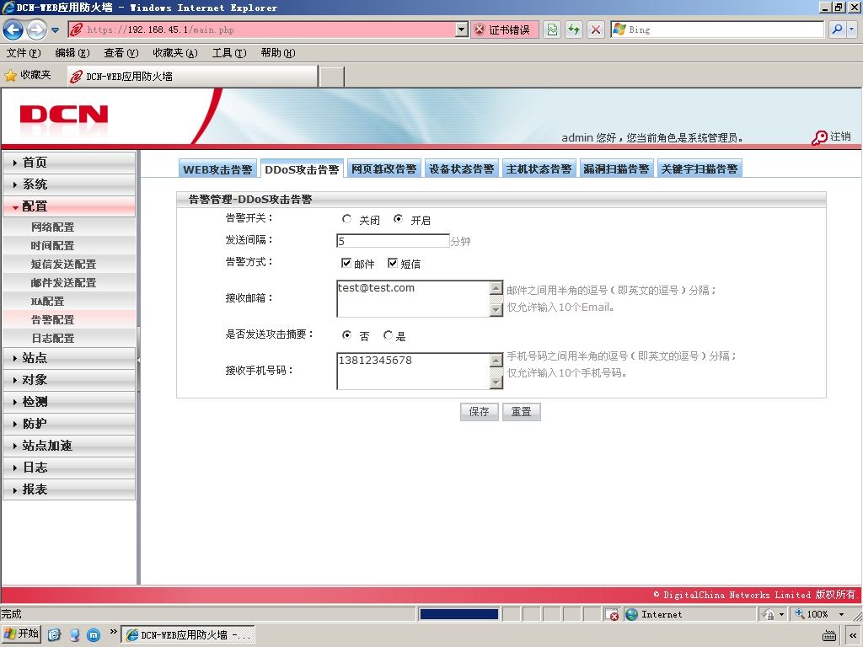Expand the 站点 sidebar section

tap(69, 358)
